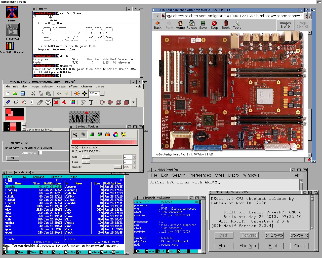Open the Effects menu in mtPaint

(73, 86)
